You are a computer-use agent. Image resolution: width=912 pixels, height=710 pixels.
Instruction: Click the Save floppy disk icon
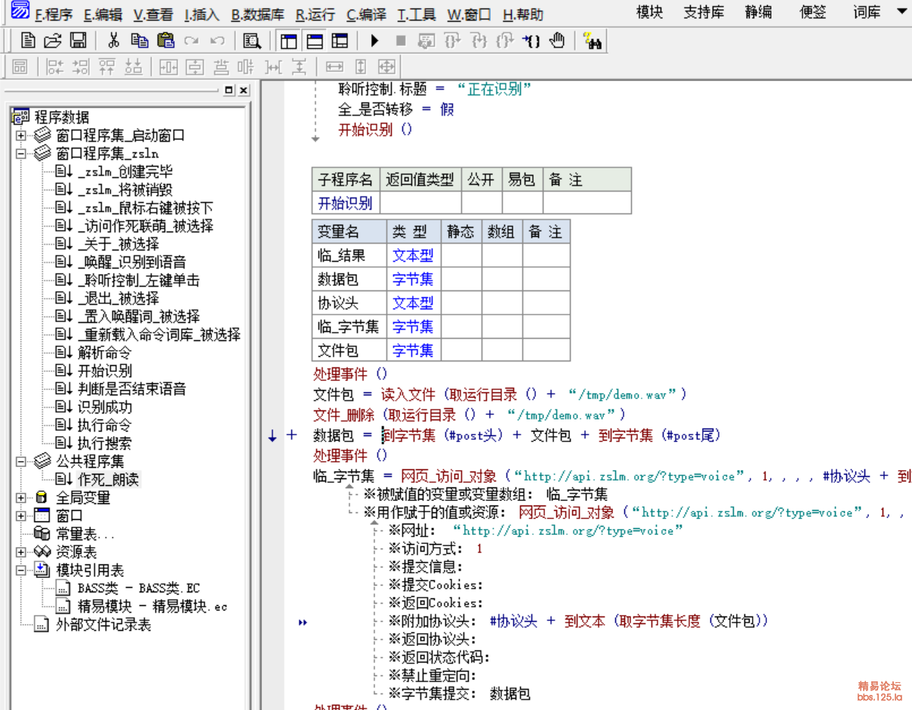point(77,41)
